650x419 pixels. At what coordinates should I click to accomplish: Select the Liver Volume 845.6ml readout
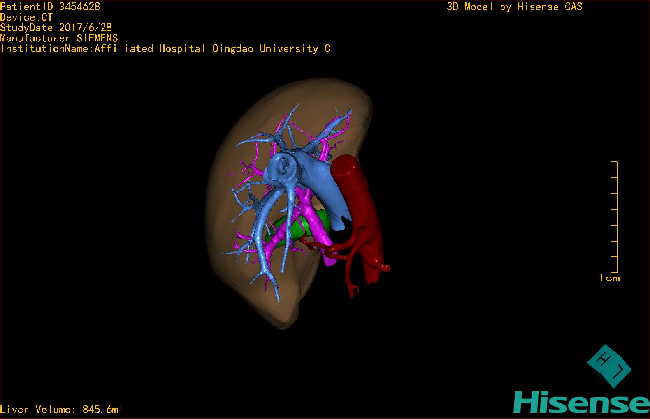tap(61, 410)
